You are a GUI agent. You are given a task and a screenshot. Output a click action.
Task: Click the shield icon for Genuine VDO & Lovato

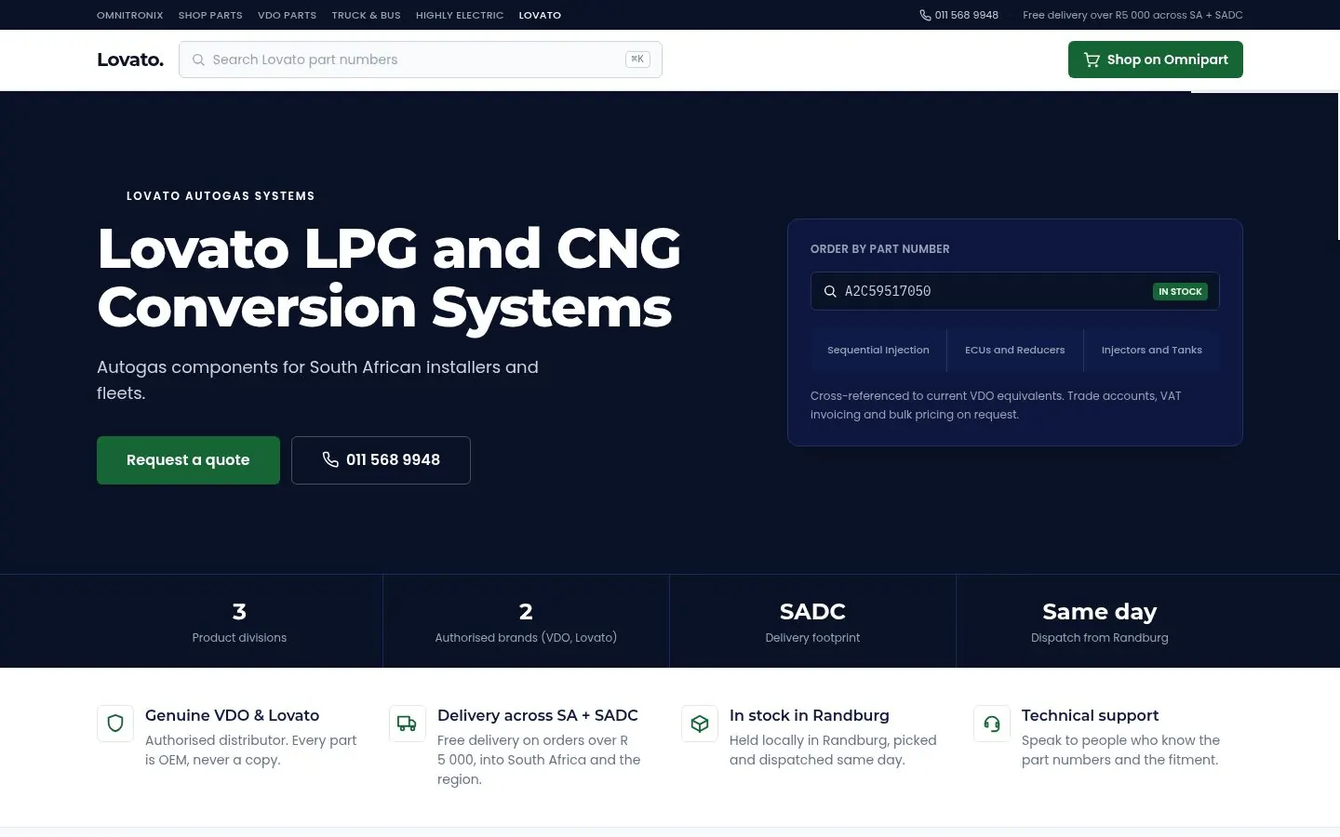115,724
